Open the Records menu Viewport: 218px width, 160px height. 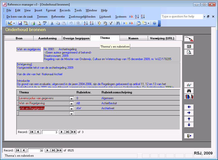(x=65, y=10)
